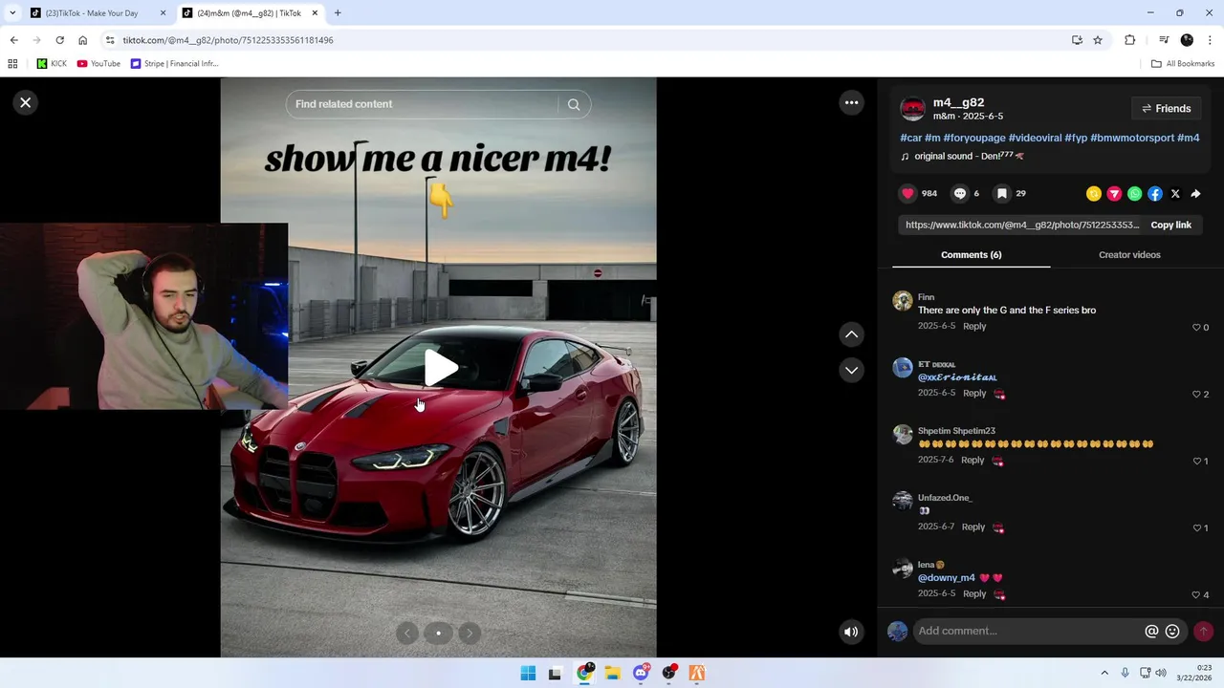1224x688 pixels.
Task: Close the TikTok photo viewer
Action: (x=26, y=102)
